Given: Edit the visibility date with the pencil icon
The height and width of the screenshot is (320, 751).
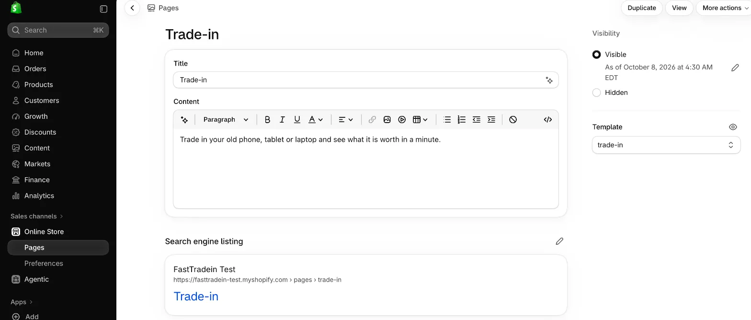Looking at the screenshot, I should [735, 68].
